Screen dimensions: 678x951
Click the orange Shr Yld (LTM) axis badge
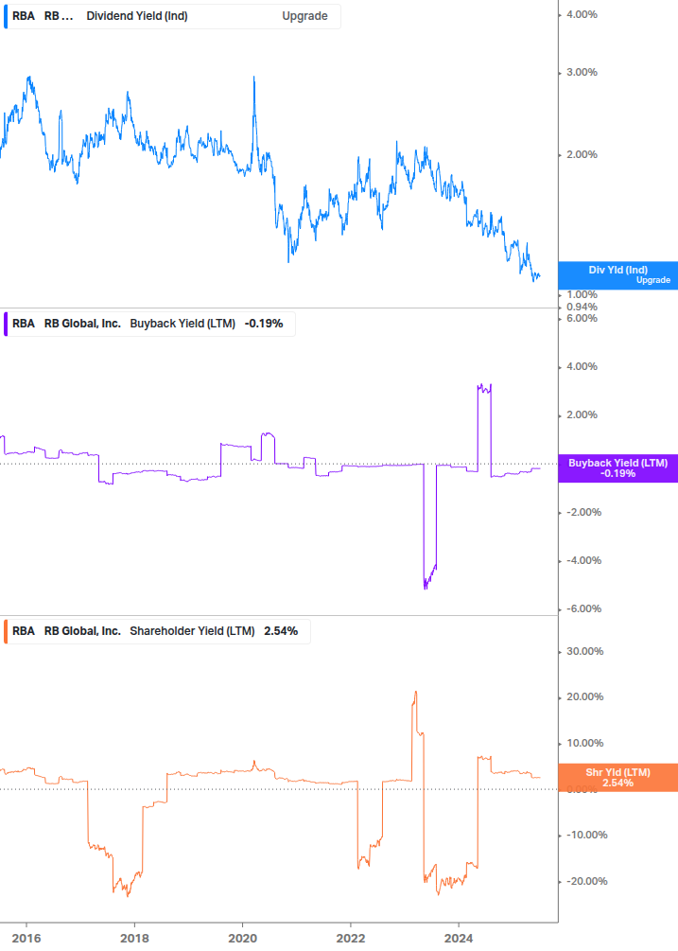(x=617, y=778)
